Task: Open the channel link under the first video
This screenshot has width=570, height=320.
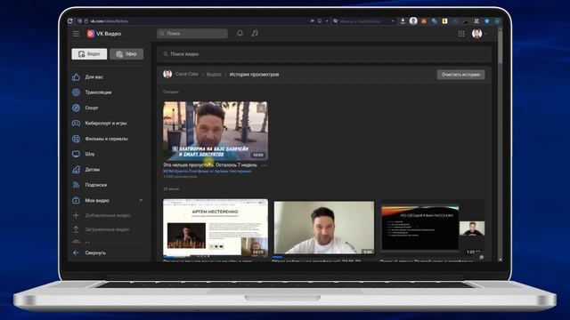Action: coord(208,172)
